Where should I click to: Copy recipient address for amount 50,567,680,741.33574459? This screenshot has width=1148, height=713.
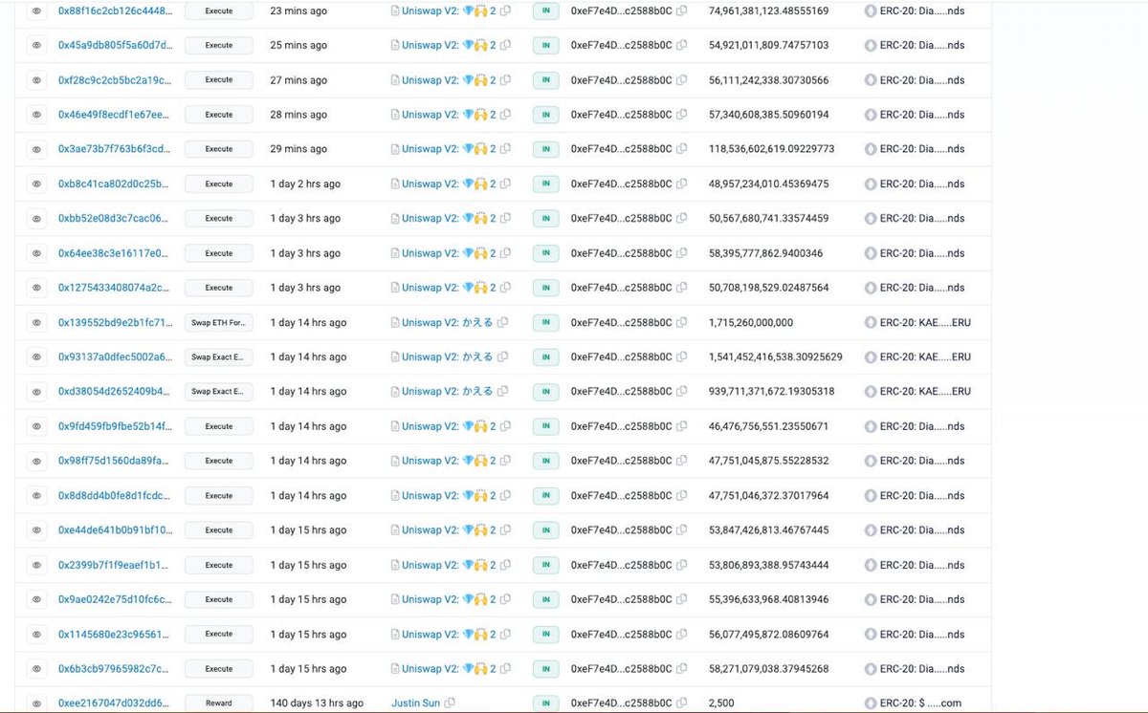tap(681, 218)
